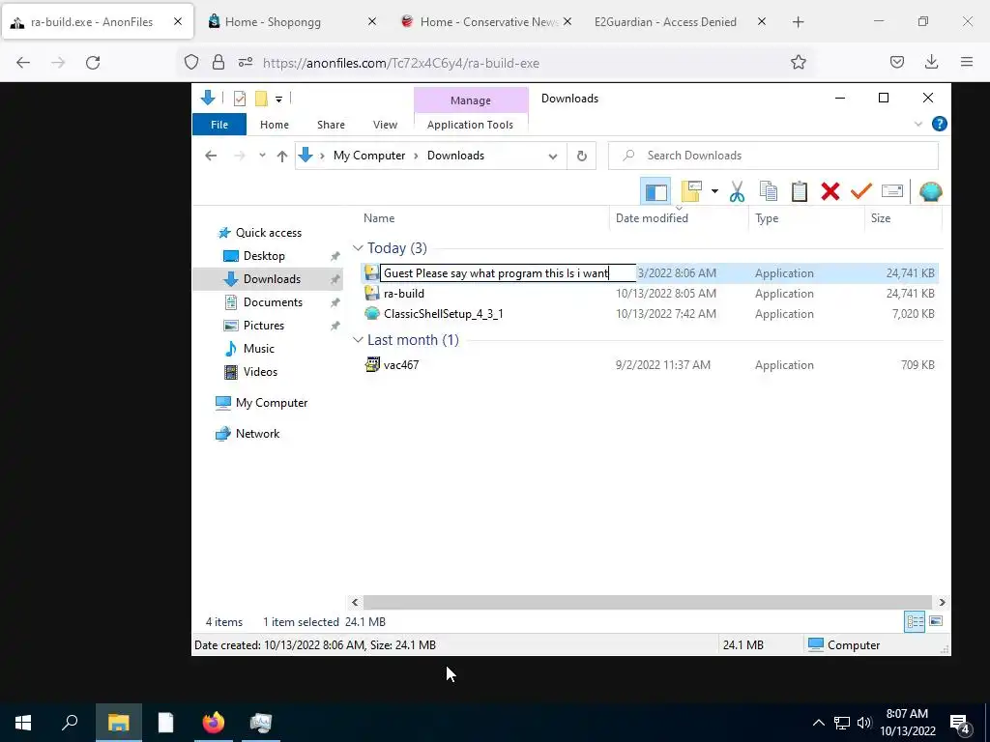Open the address bar history dropdown

coord(552,156)
